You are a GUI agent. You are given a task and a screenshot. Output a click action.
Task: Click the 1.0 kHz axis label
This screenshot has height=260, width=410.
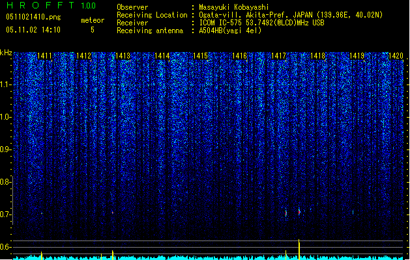point(6,117)
